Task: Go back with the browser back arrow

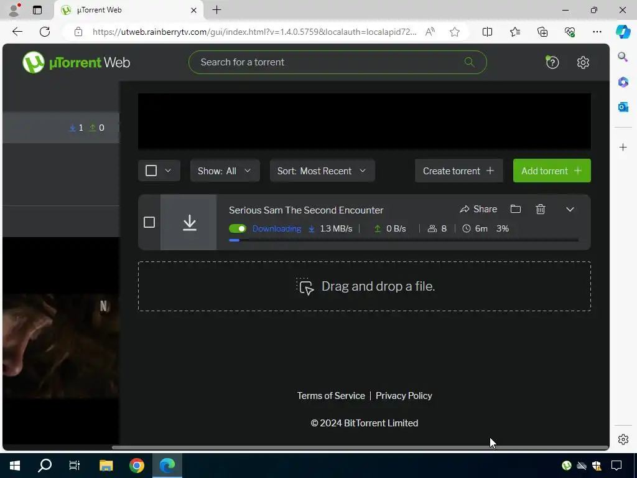Action: pos(17,32)
